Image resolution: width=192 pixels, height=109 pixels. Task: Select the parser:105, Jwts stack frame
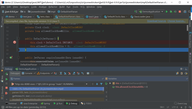pyautogui.click(x=57, y=92)
